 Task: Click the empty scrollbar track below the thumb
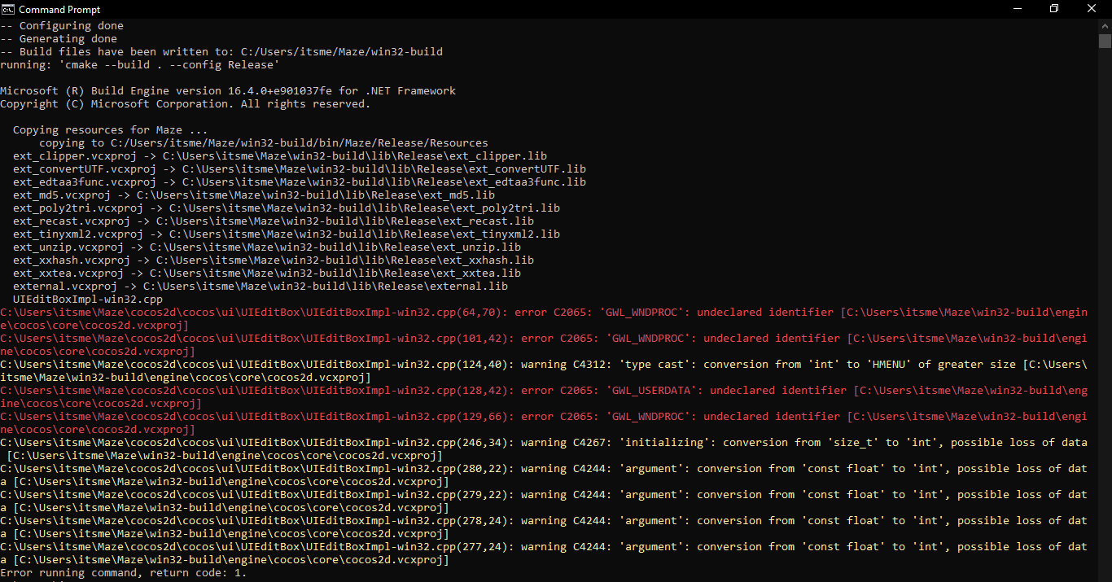coord(1105,326)
